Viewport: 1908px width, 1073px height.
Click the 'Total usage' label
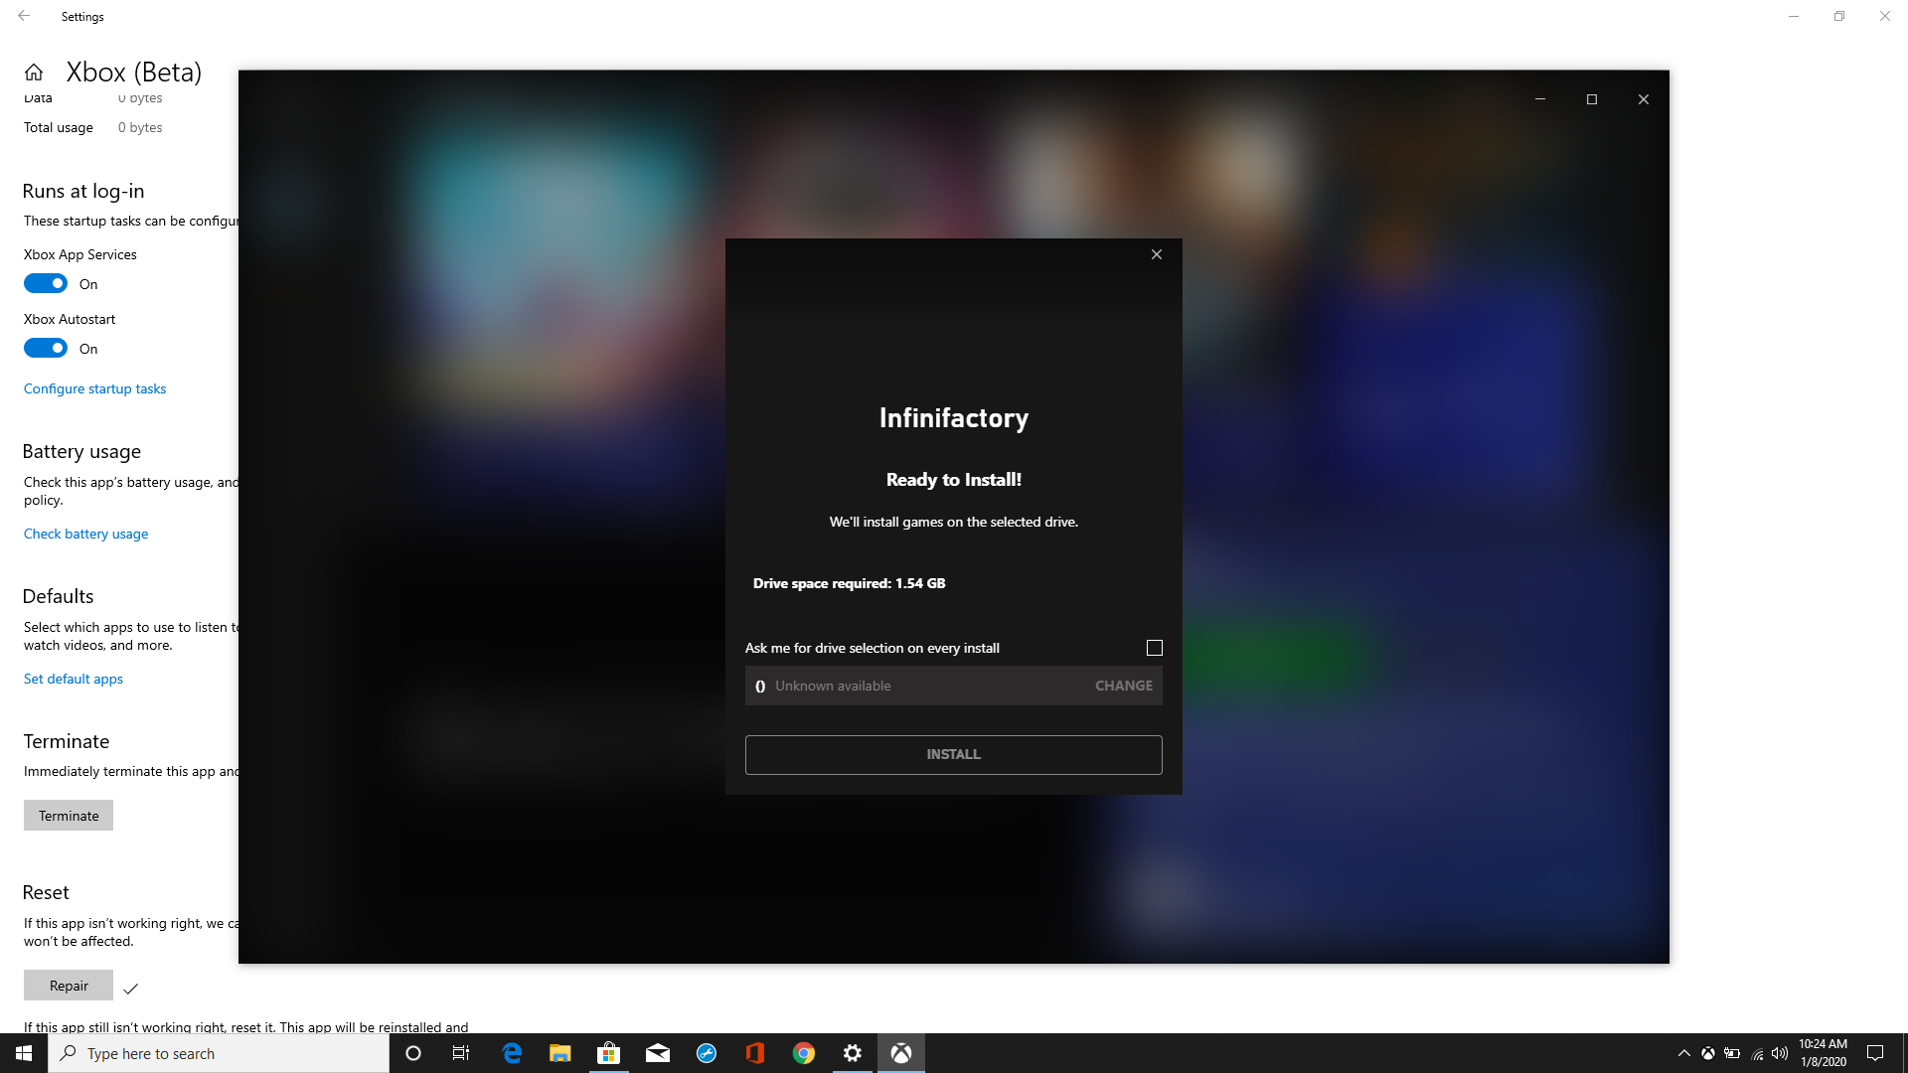click(x=59, y=127)
